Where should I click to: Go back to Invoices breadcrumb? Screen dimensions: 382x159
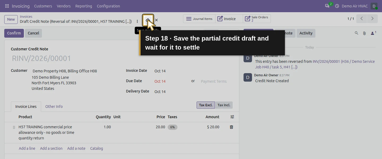point(26,16)
